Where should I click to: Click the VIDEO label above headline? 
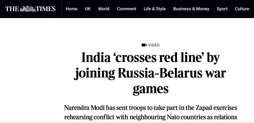pos(154,45)
